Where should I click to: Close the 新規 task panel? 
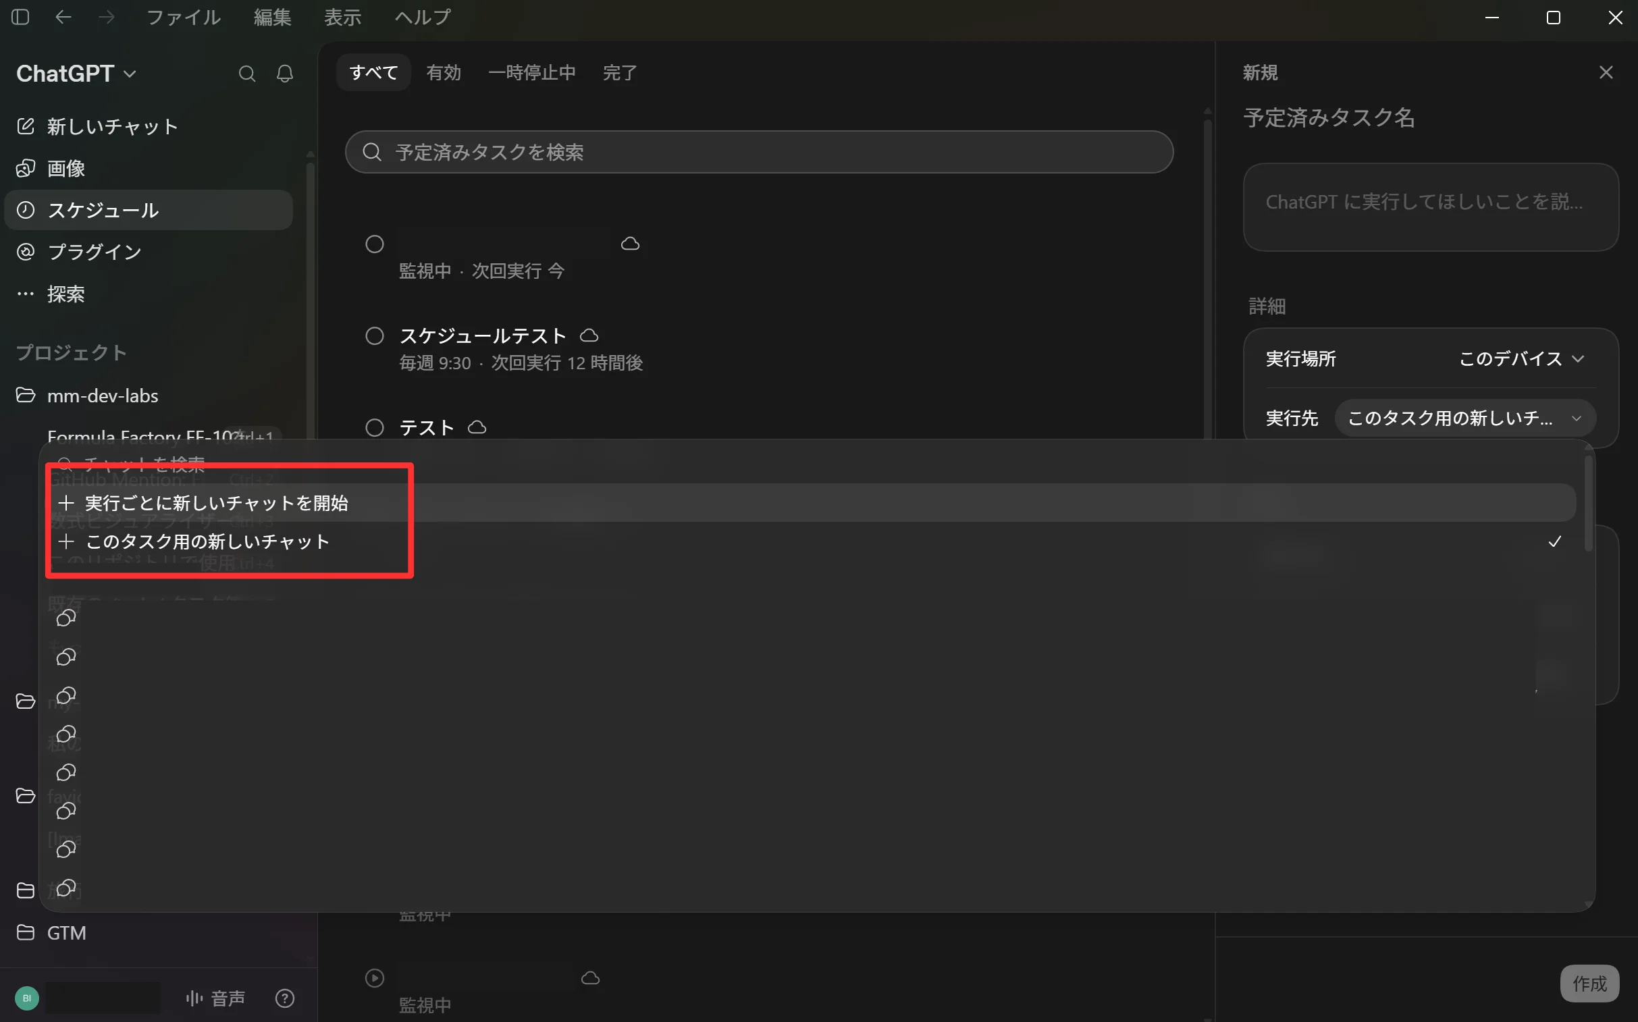click(x=1606, y=72)
